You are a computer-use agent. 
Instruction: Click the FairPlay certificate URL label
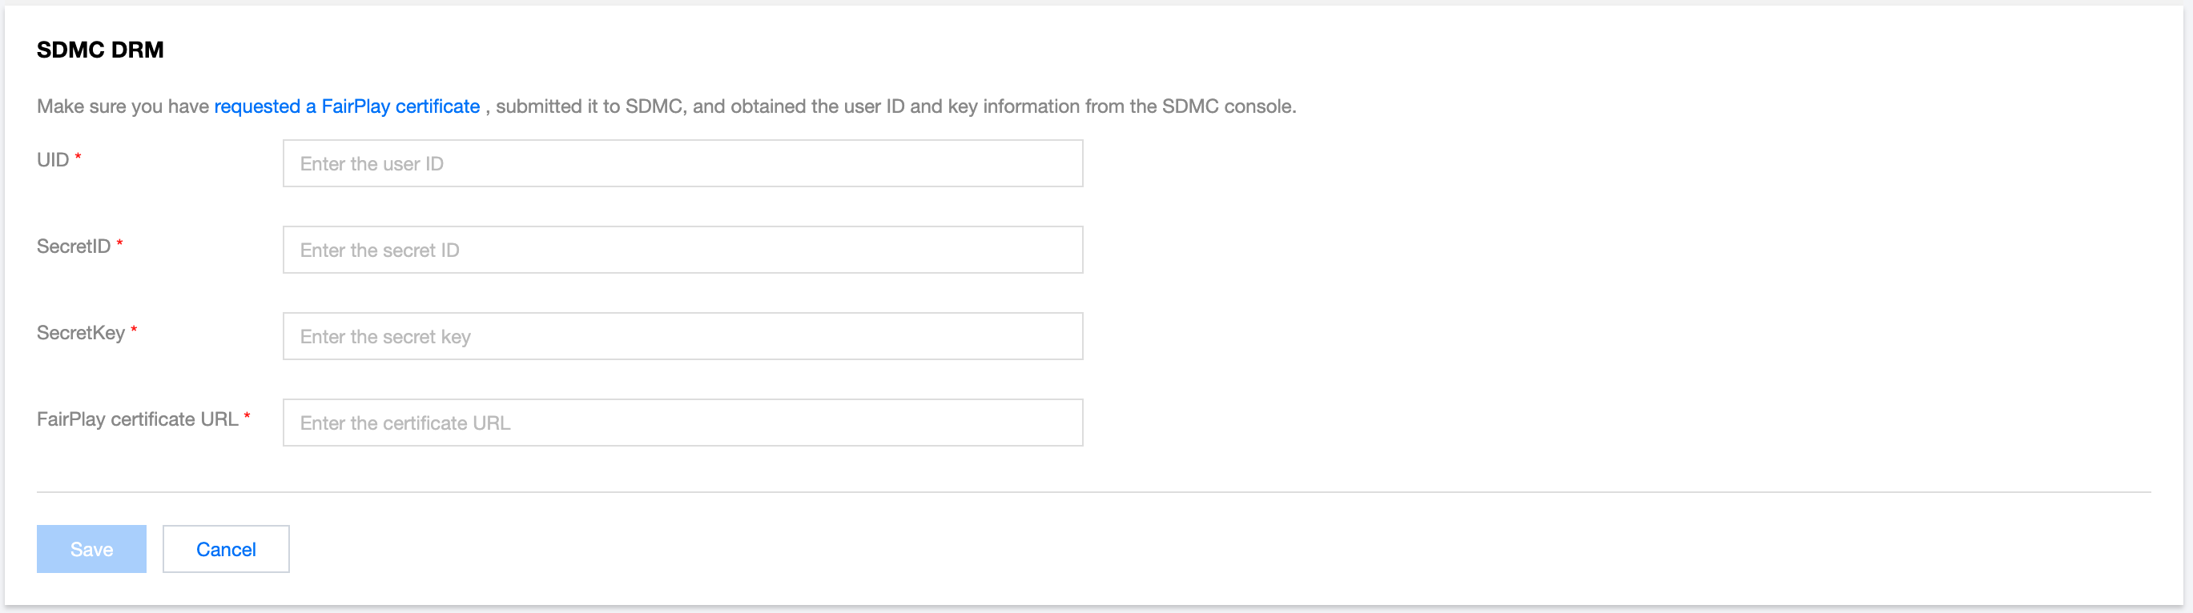click(137, 419)
